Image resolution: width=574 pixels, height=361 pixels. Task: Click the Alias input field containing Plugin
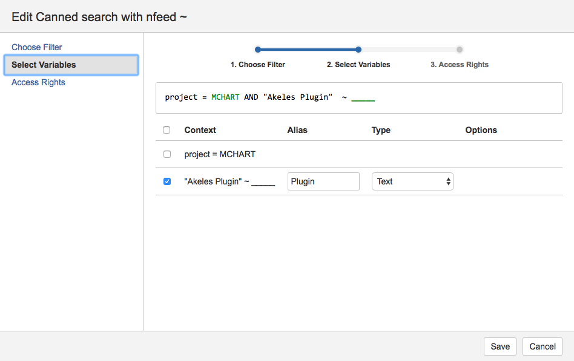click(323, 181)
